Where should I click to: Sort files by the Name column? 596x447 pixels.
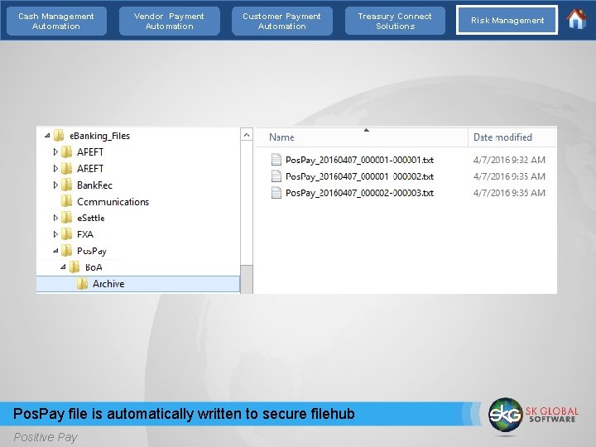click(281, 137)
